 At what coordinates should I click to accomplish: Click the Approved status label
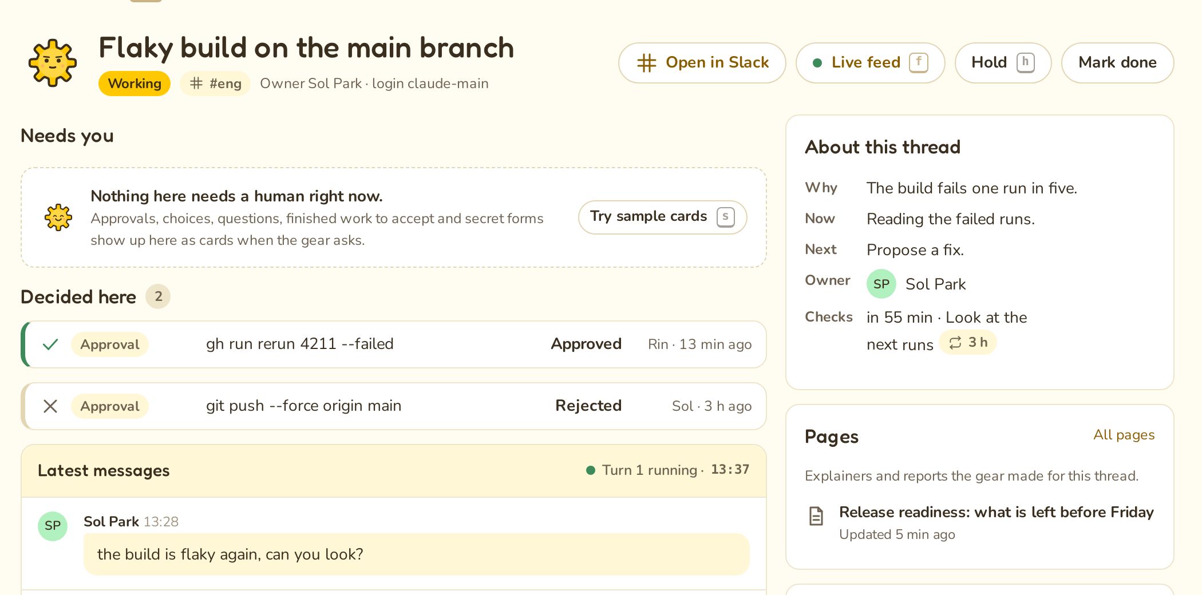click(586, 344)
